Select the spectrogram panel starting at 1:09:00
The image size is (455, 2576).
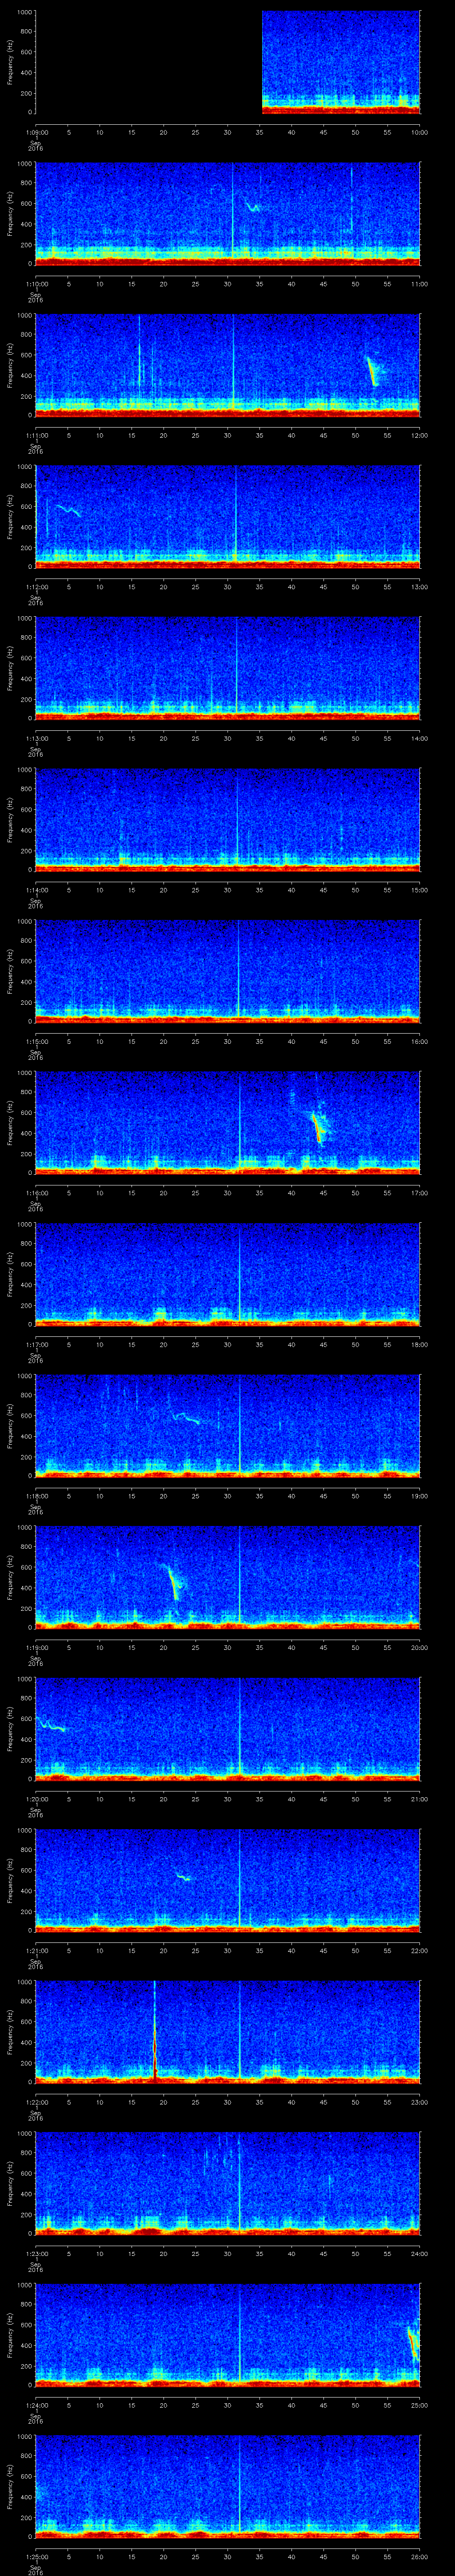pos(228,62)
